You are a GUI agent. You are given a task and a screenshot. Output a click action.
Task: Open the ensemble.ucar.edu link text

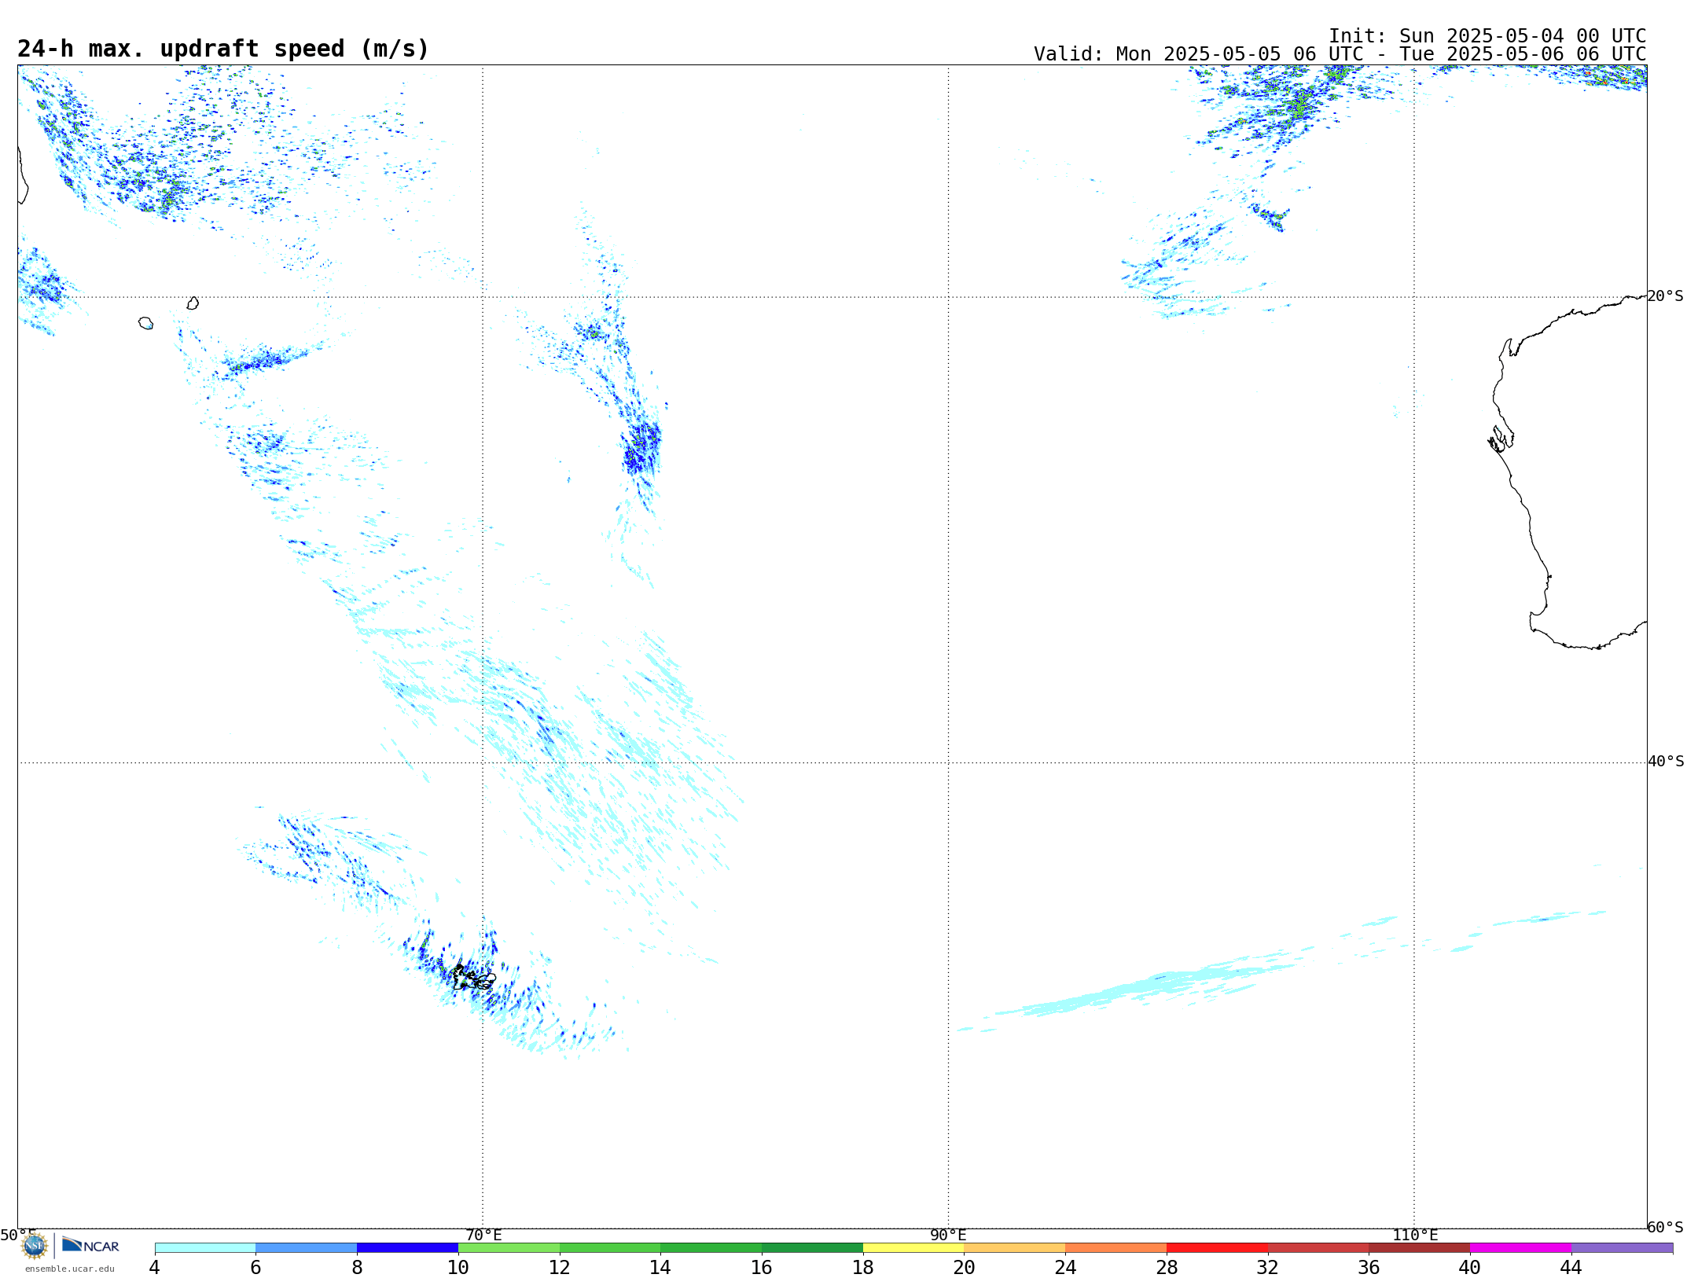(70, 1269)
